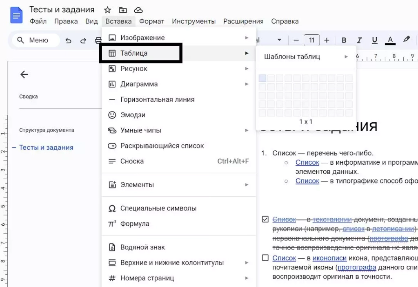Select the highlight color pen tool
This screenshot has height=287, width=418.
(406, 40)
